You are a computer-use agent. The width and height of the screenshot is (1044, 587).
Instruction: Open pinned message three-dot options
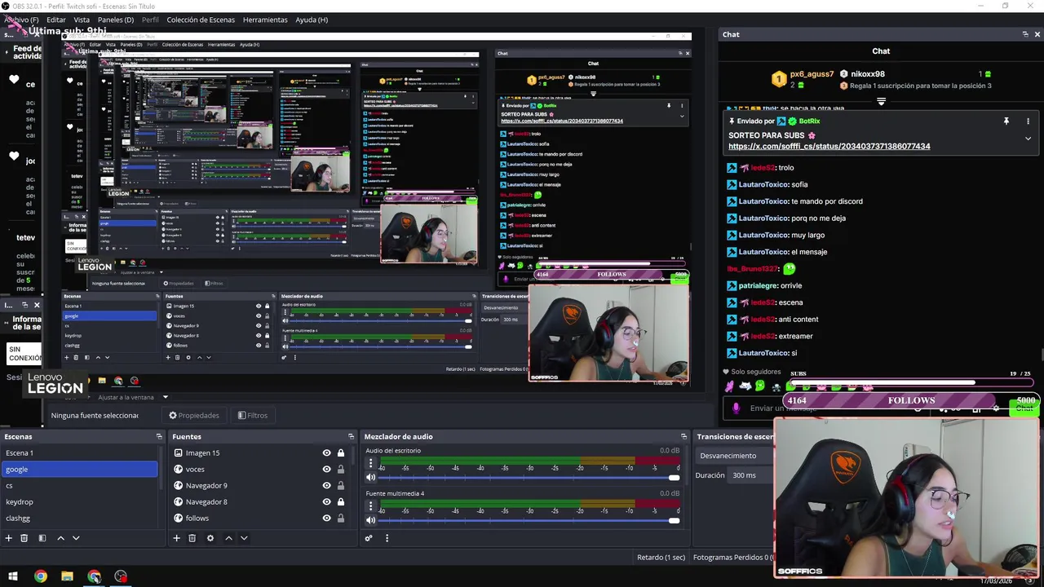pos(1028,121)
